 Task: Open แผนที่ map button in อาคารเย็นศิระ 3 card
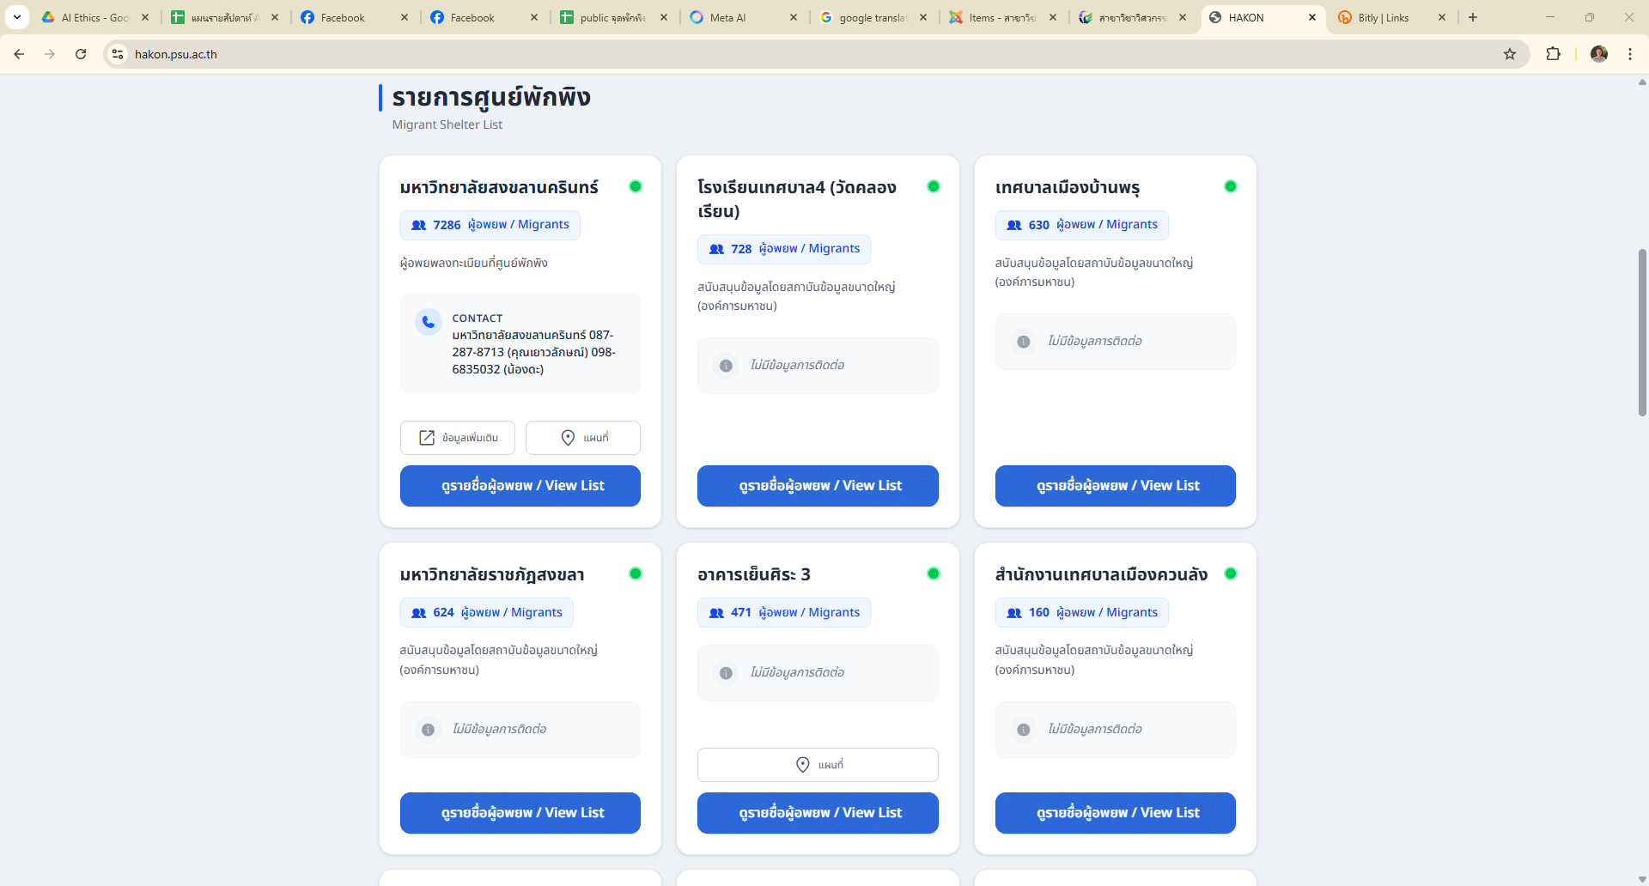[818, 765]
